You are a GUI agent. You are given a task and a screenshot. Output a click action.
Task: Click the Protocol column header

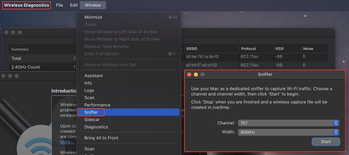point(256,49)
